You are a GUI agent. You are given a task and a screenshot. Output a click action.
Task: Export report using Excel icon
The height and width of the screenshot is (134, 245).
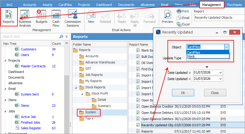[183, 24]
